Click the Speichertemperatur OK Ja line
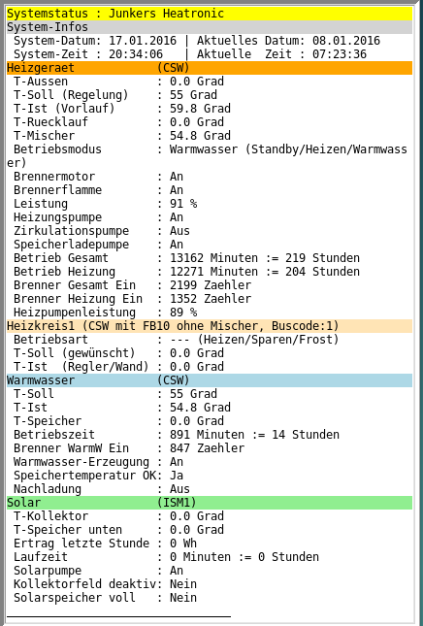Screen dimensions: 423x626 tap(99, 476)
